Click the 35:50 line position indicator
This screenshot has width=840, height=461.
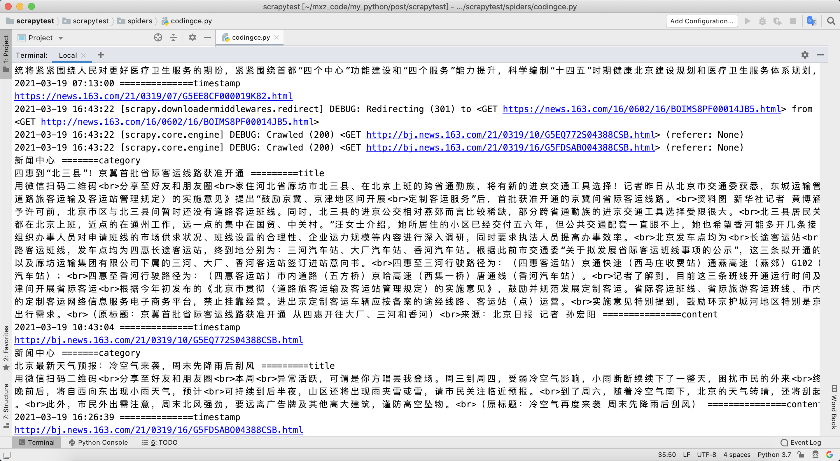pos(667,455)
